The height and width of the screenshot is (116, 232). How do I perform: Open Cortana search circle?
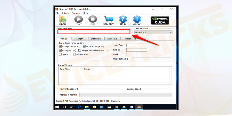(x=64, y=107)
